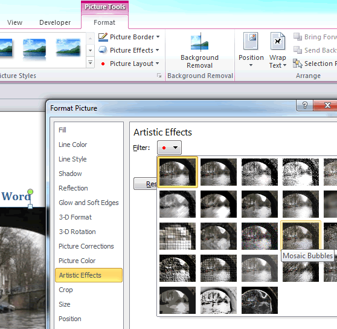Screen dimensions: 337x329
Task: Open the Picture Effects menu
Action: click(x=129, y=50)
